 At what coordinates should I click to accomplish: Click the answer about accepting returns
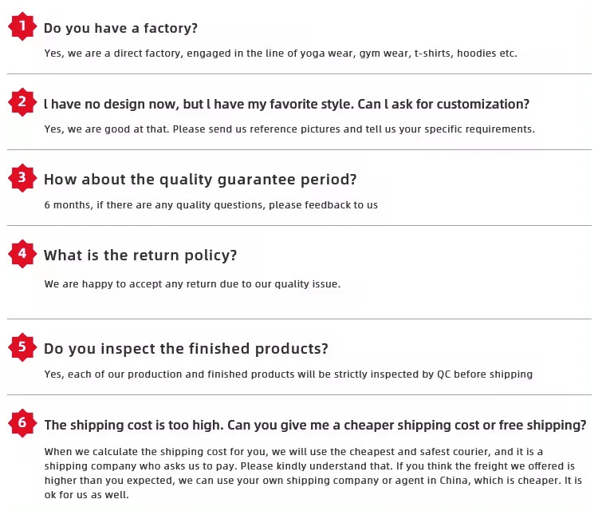coord(192,284)
